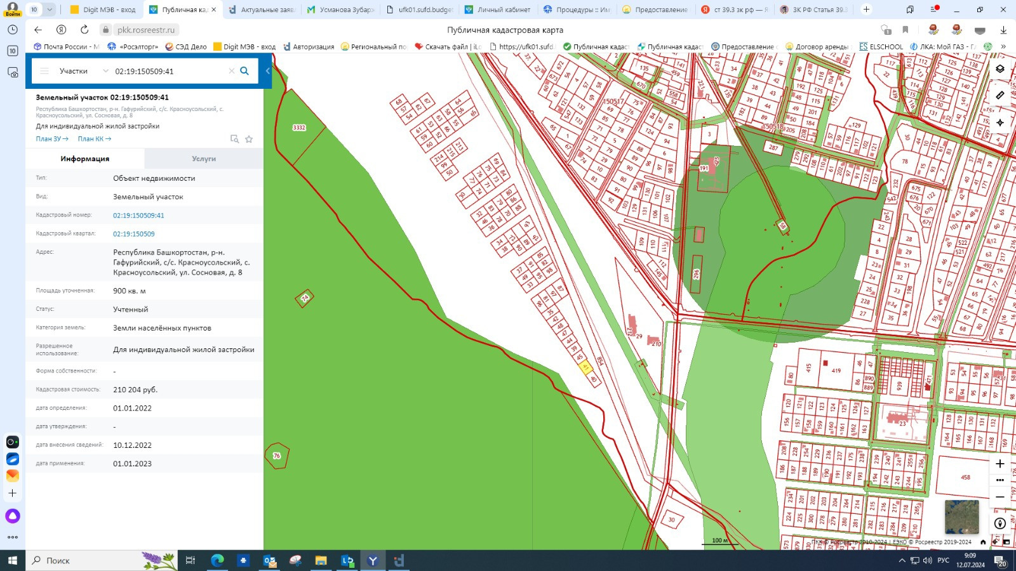Click the locate-me crosshair icon
This screenshot has width=1016, height=571.
[1000, 122]
